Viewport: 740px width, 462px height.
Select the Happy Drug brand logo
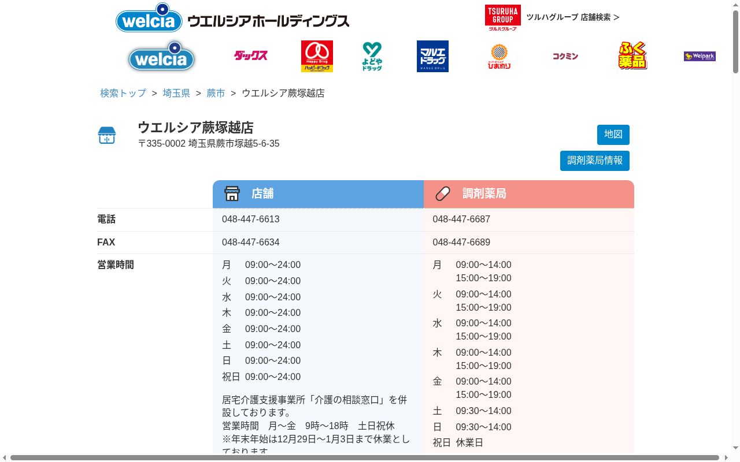click(317, 56)
